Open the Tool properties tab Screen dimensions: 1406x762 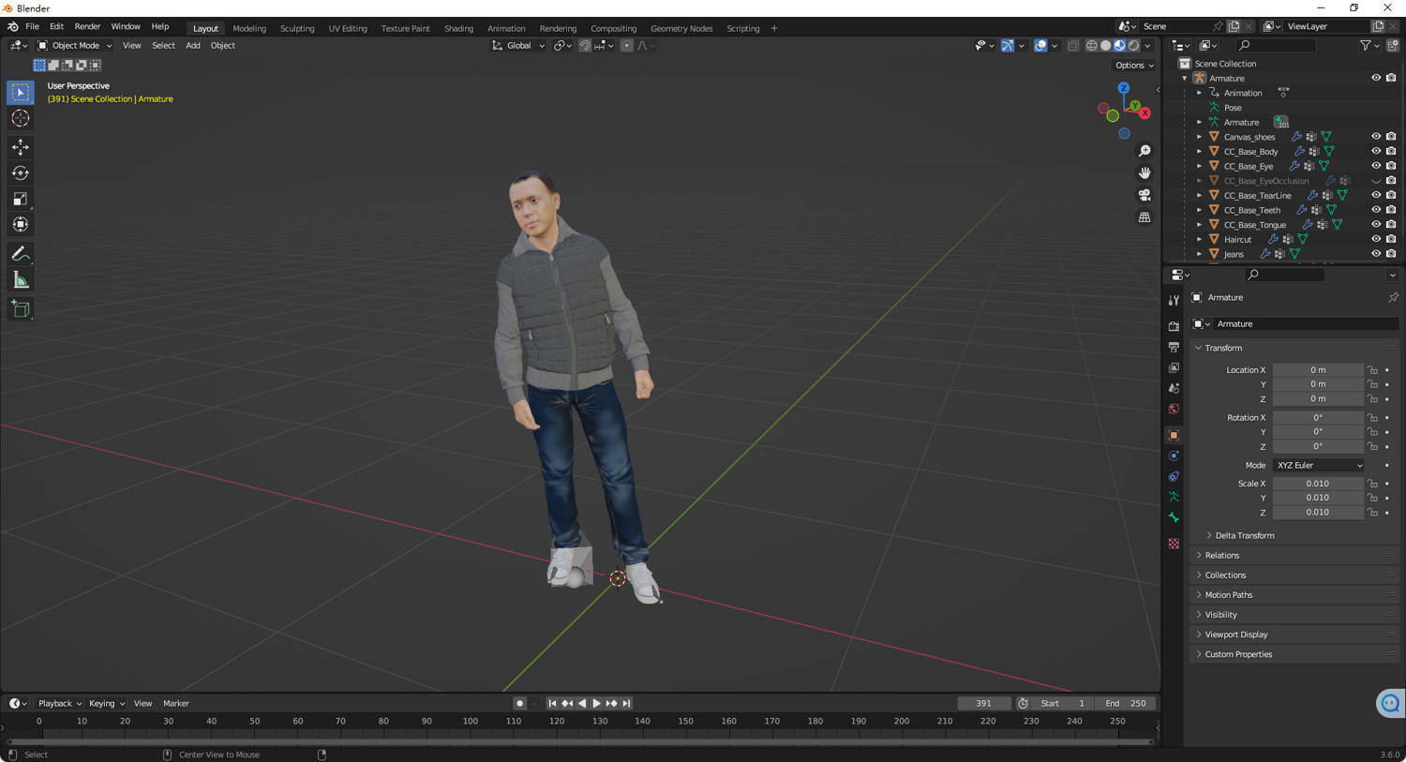click(1174, 300)
